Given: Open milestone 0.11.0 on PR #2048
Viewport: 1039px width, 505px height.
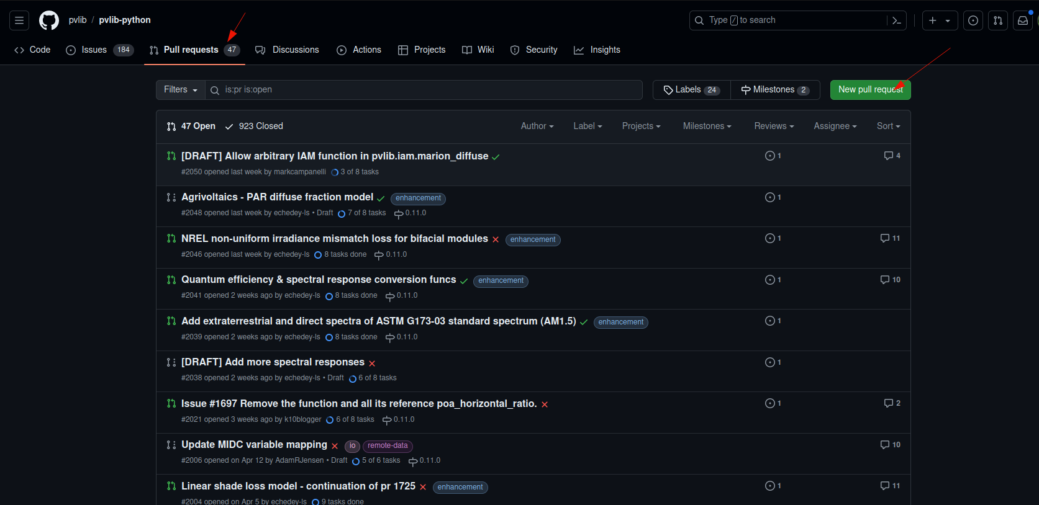Looking at the screenshot, I should pos(411,213).
